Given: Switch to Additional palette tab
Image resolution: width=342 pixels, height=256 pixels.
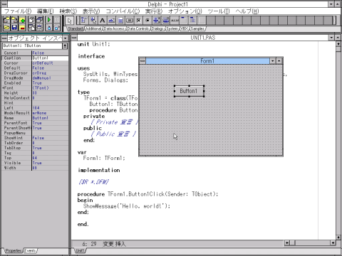Looking at the screenshot, I should click(x=93, y=28).
